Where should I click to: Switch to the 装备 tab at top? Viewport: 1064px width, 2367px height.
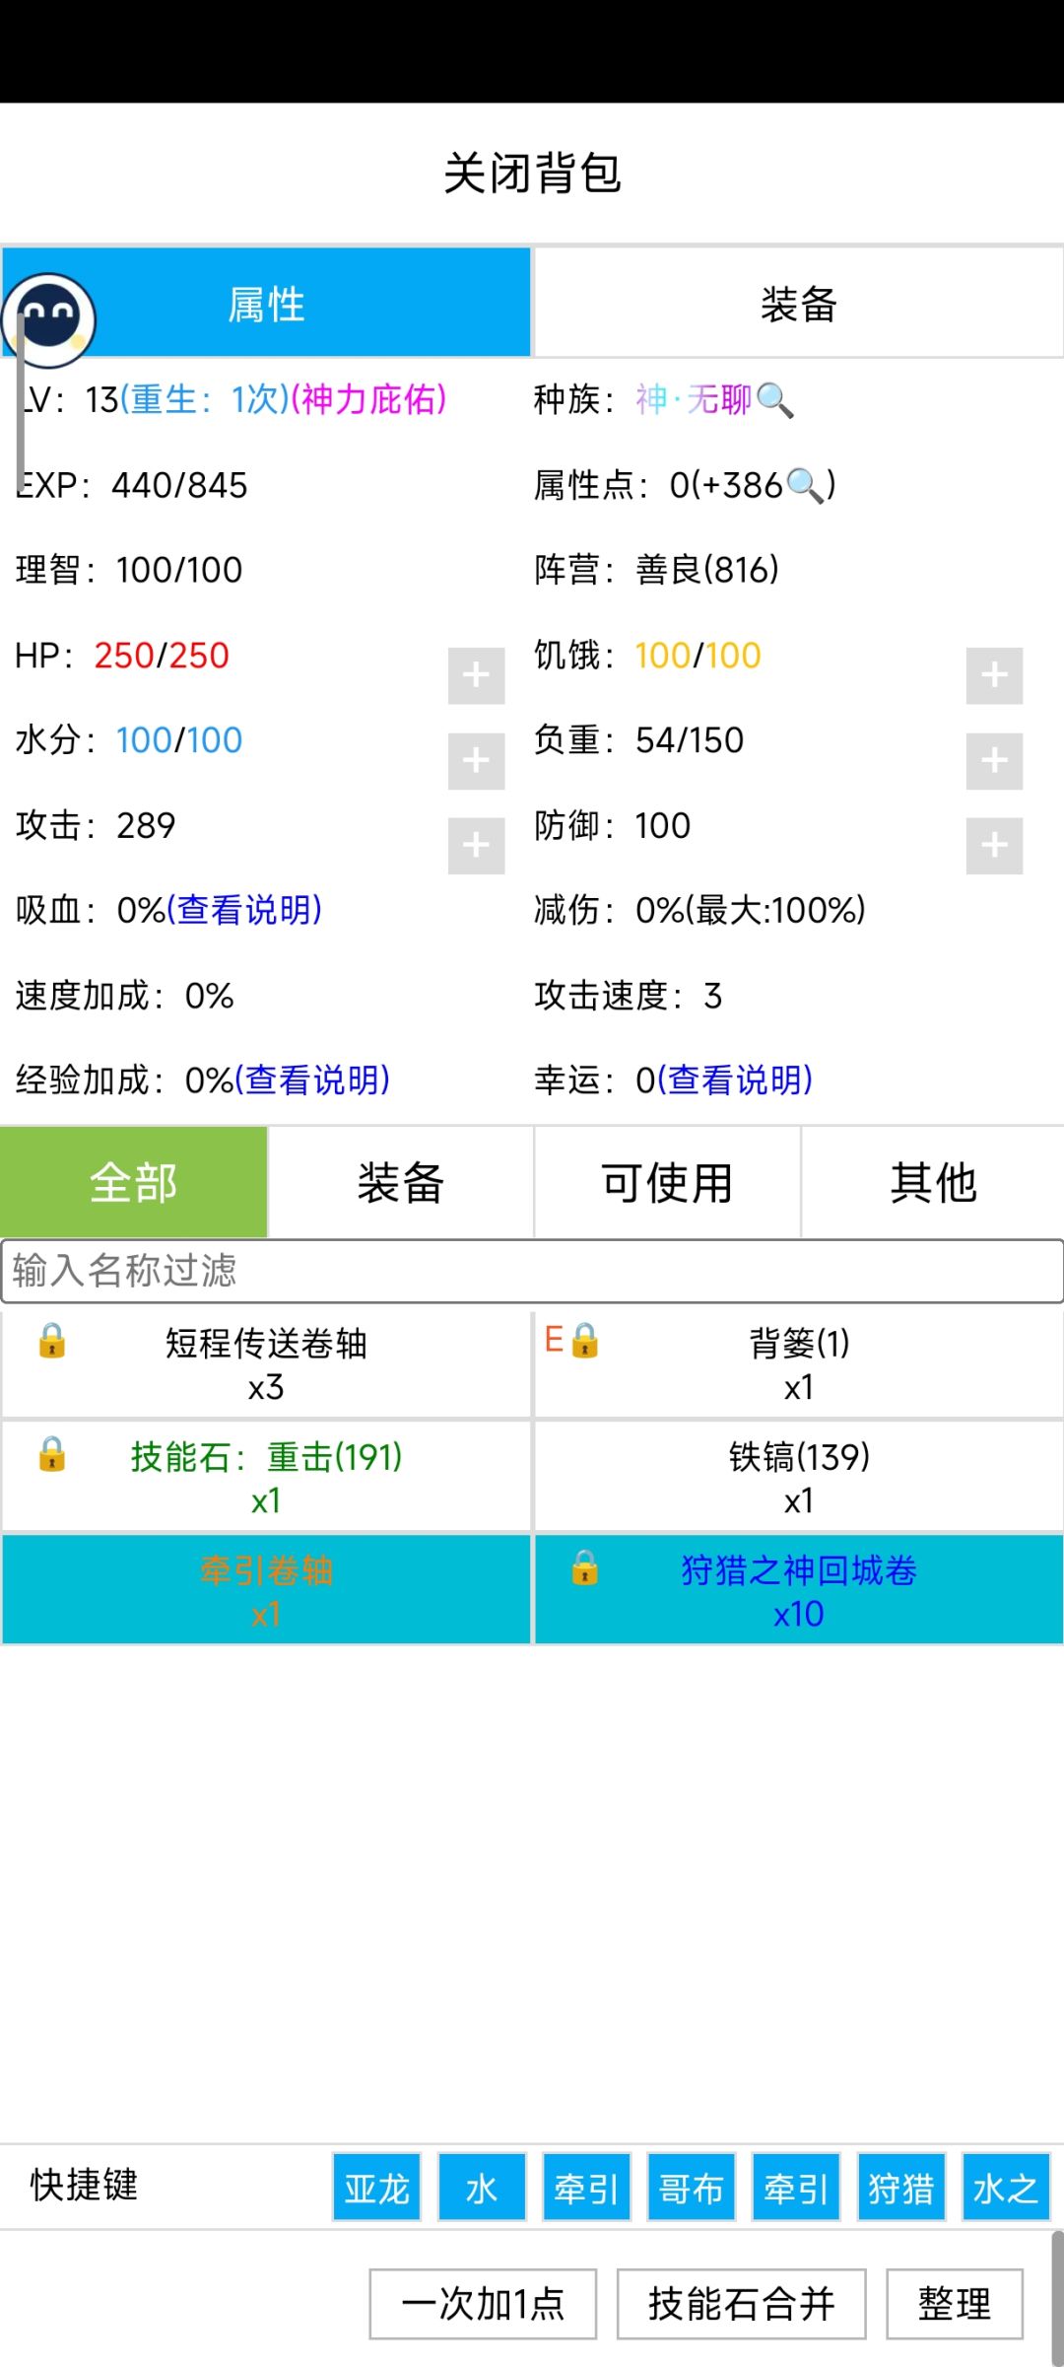(798, 304)
